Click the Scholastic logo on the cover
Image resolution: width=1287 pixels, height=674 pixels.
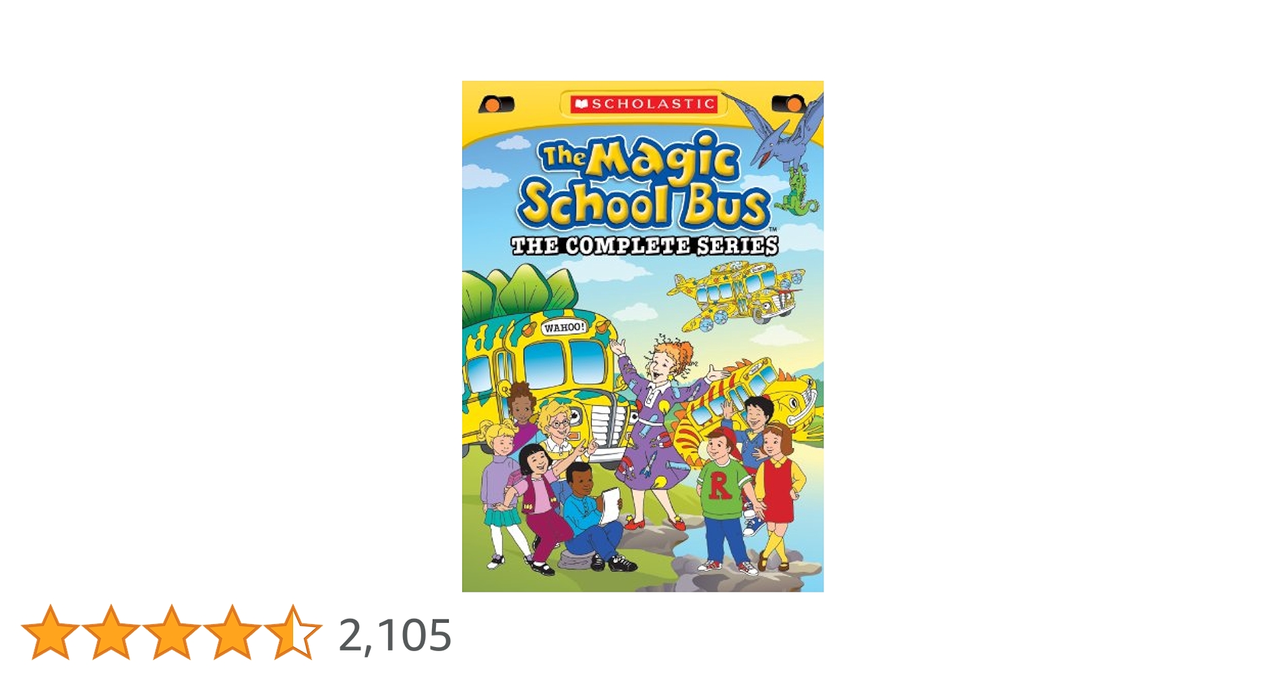(643, 104)
